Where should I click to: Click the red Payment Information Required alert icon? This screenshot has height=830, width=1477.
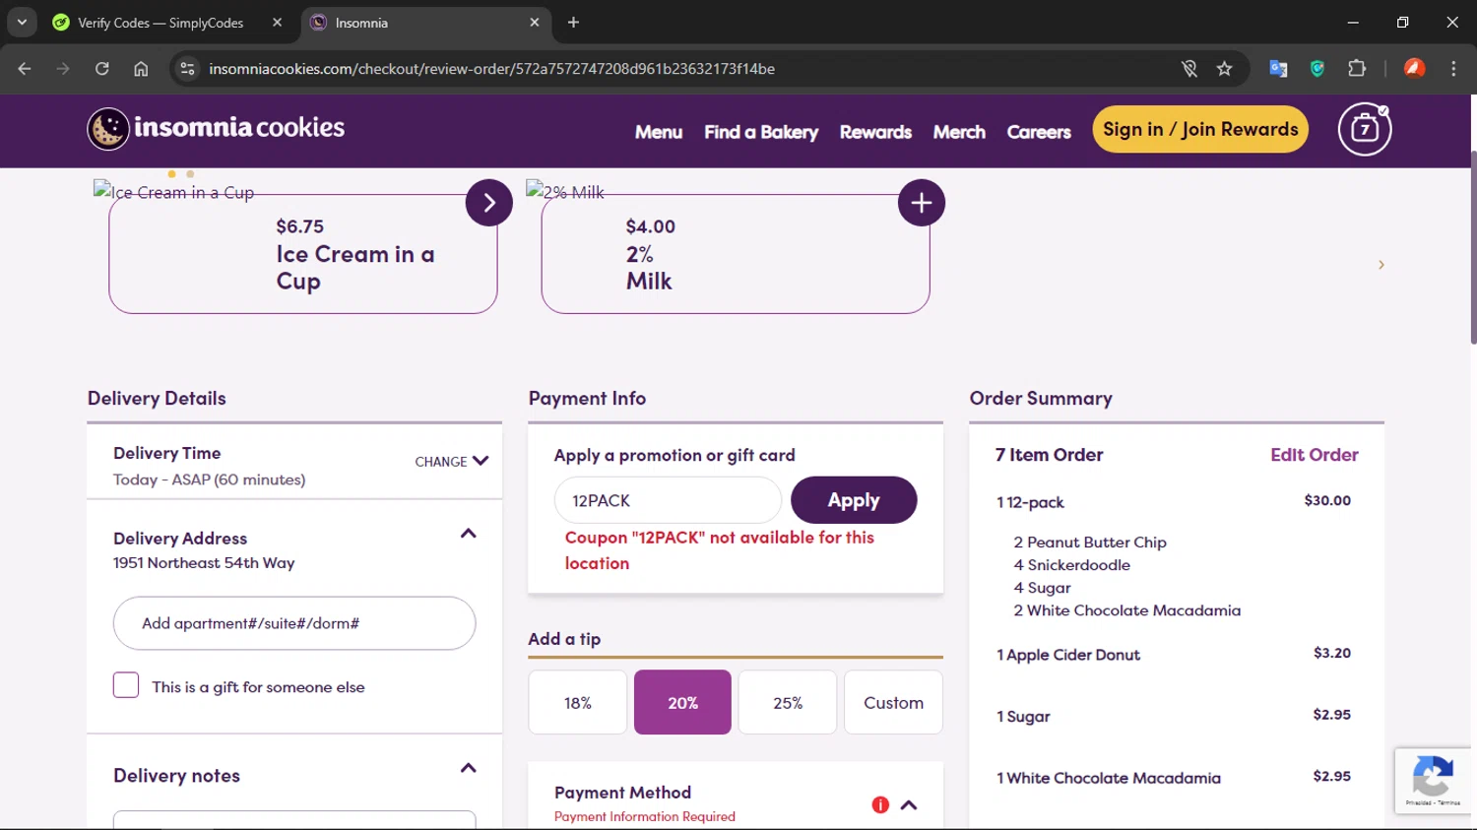coord(880,804)
